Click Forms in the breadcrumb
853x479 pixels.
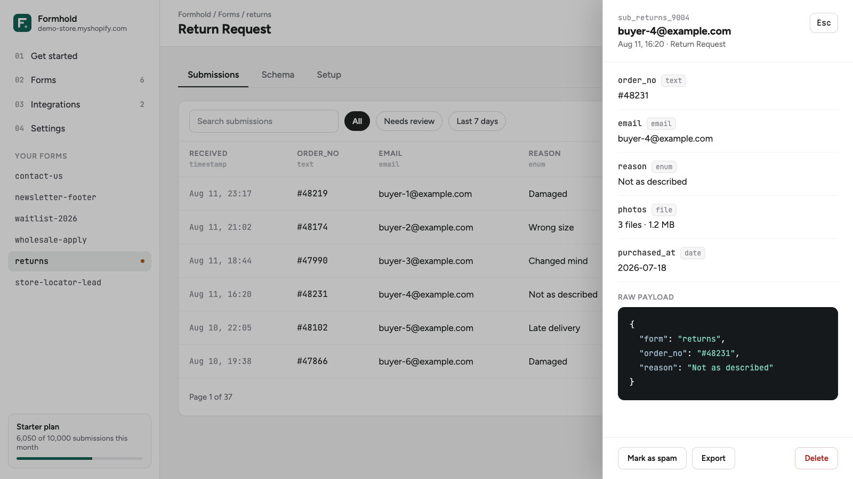click(x=229, y=14)
